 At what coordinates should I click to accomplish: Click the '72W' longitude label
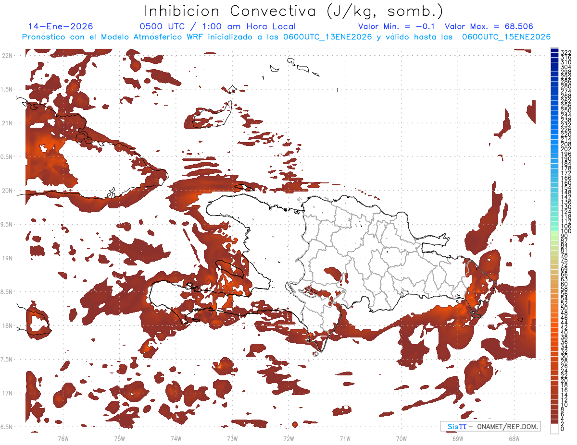(288, 438)
